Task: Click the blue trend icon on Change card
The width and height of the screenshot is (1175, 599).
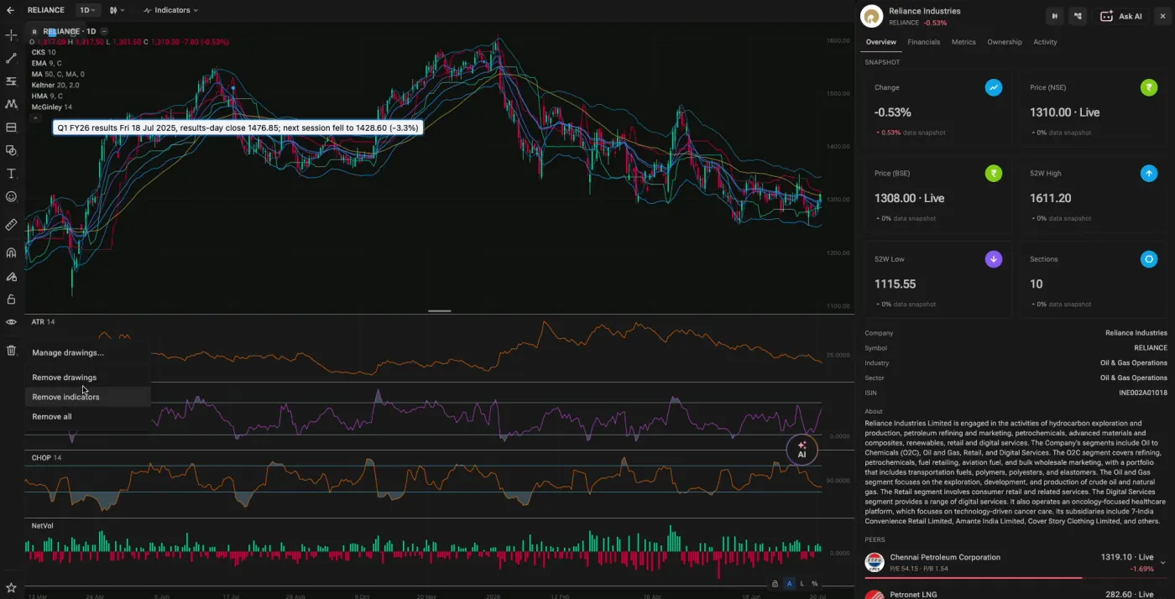Action: click(x=993, y=87)
